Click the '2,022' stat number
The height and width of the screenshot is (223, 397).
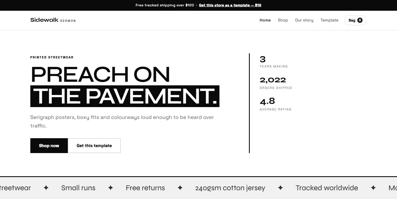pos(273,80)
